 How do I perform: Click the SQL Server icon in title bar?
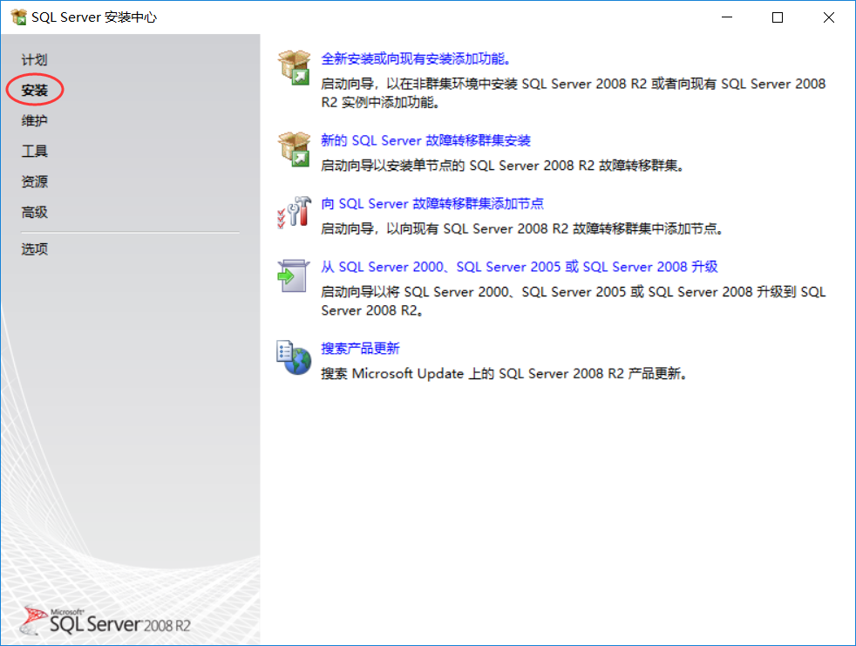[x=17, y=17]
